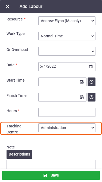Click inside the Finish Time field
This screenshot has width=102, height=182.
point(59,97)
